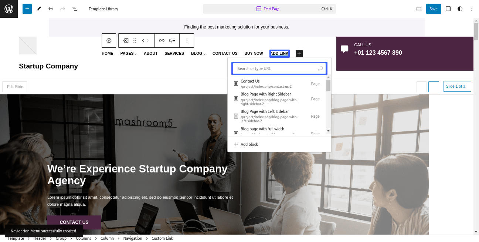Toggle the block inserter plus button
Image resolution: width=479 pixels, height=242 pixels.
(27, 9)
